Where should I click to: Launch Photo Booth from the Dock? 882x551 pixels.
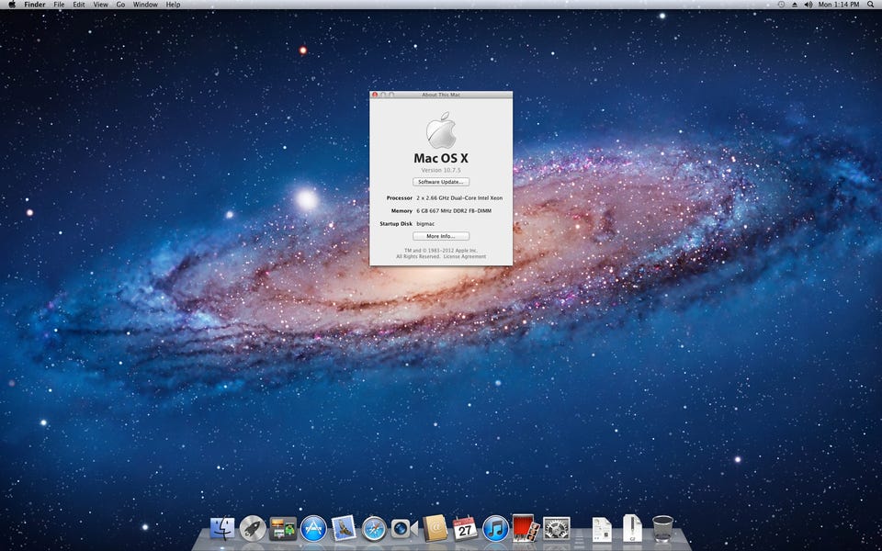click(525, 527)
